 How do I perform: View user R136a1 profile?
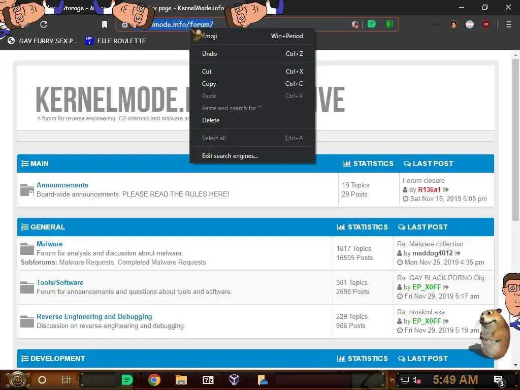[x=429, y=190]
